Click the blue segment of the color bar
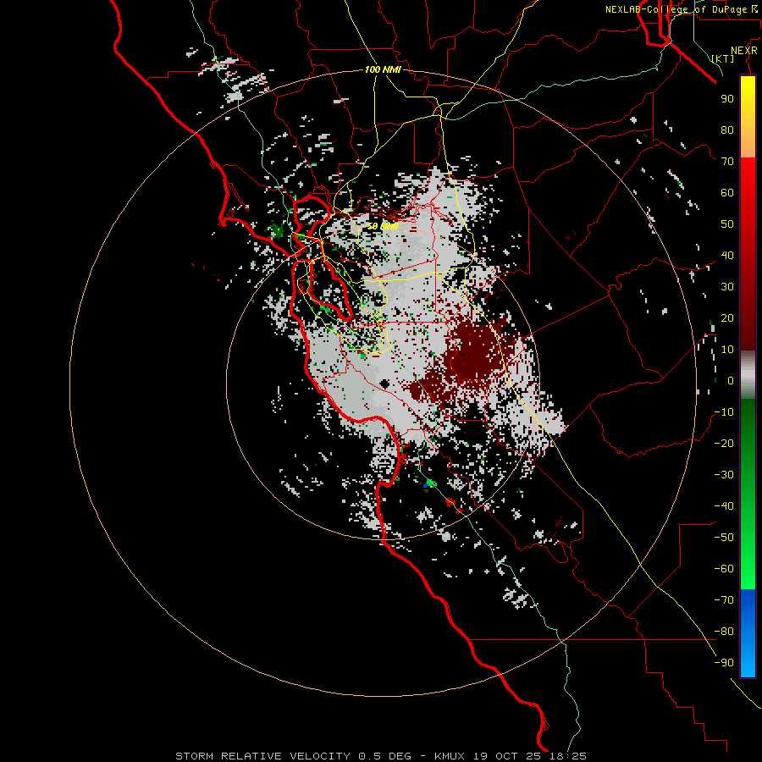The height and width of the screenshot is (762, 762). [748, 632]
